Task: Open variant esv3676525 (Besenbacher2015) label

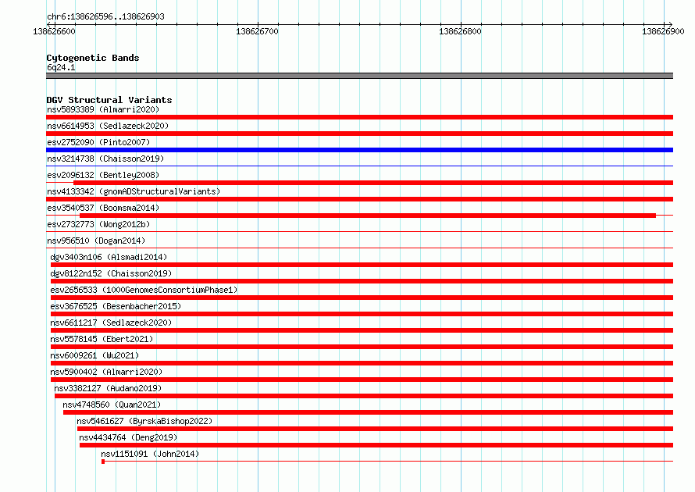Action: click(116, 306)
